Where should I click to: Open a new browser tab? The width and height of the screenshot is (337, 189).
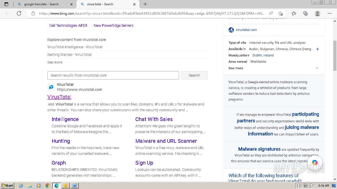point(145,4)
